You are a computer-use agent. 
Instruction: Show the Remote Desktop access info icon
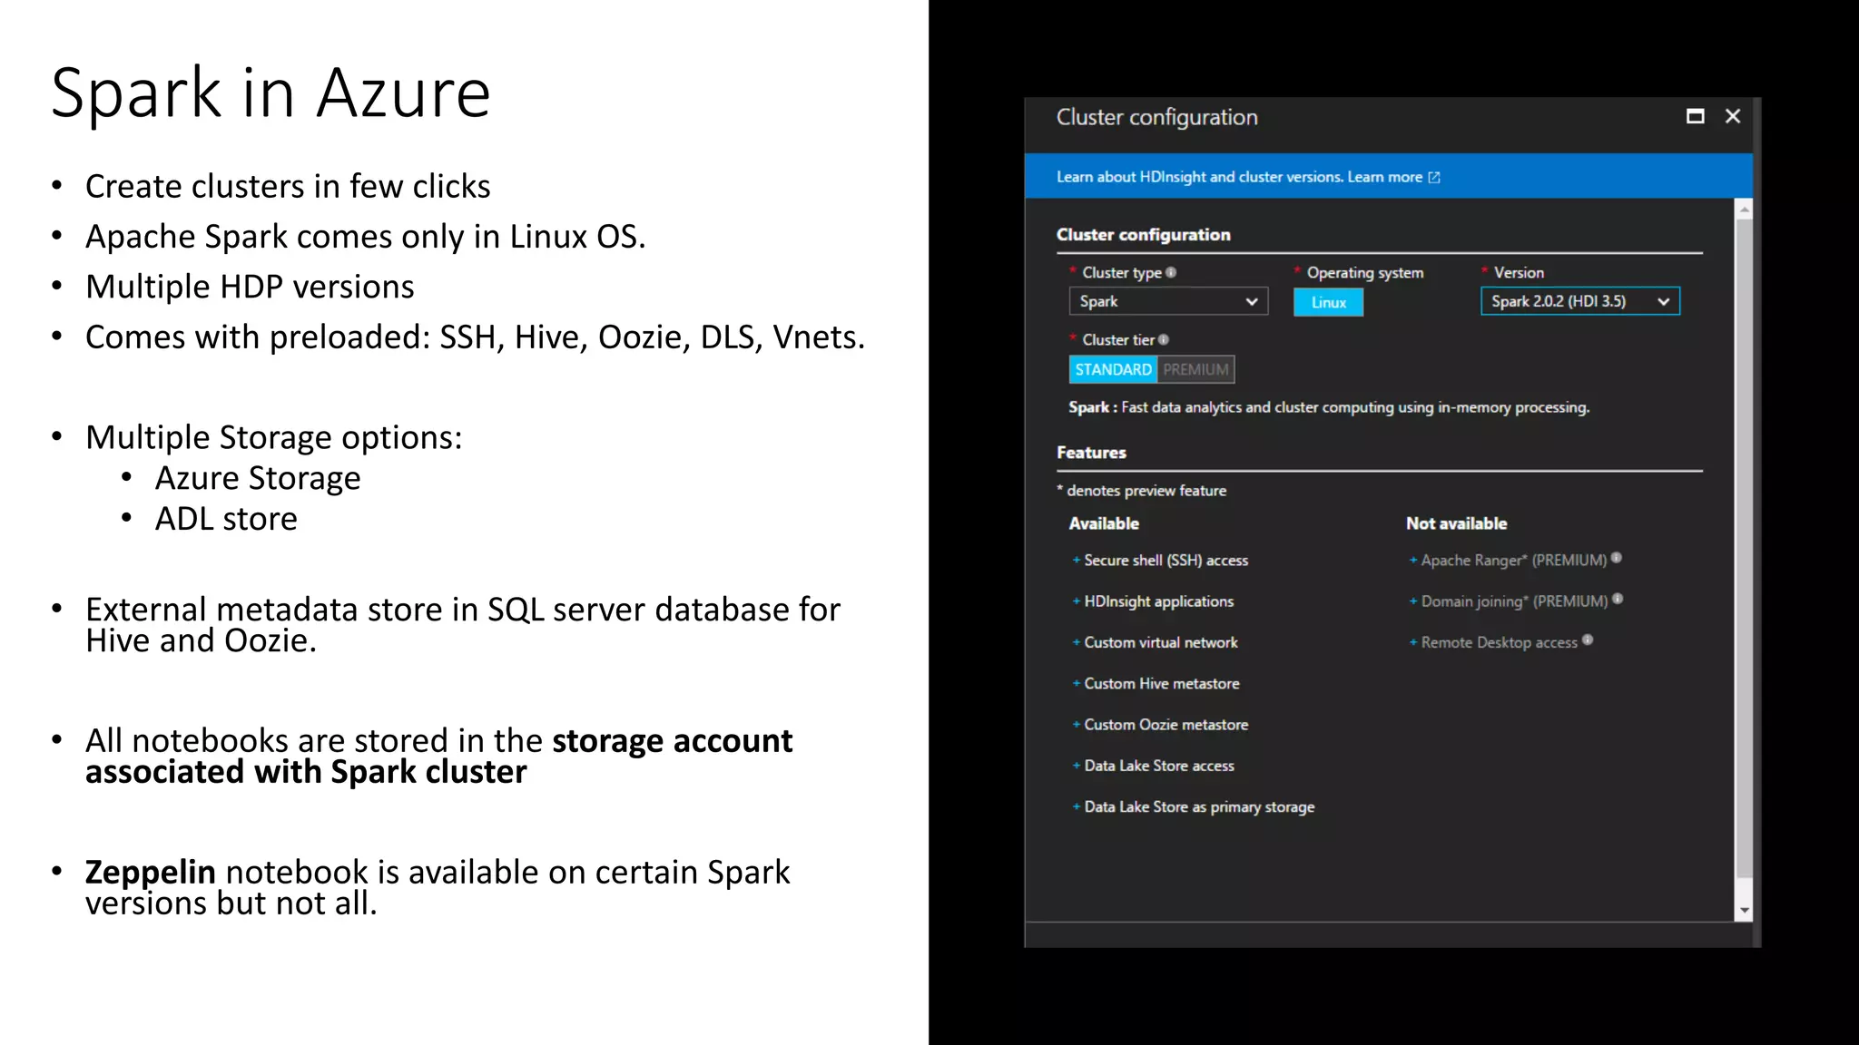(1588, 640)
